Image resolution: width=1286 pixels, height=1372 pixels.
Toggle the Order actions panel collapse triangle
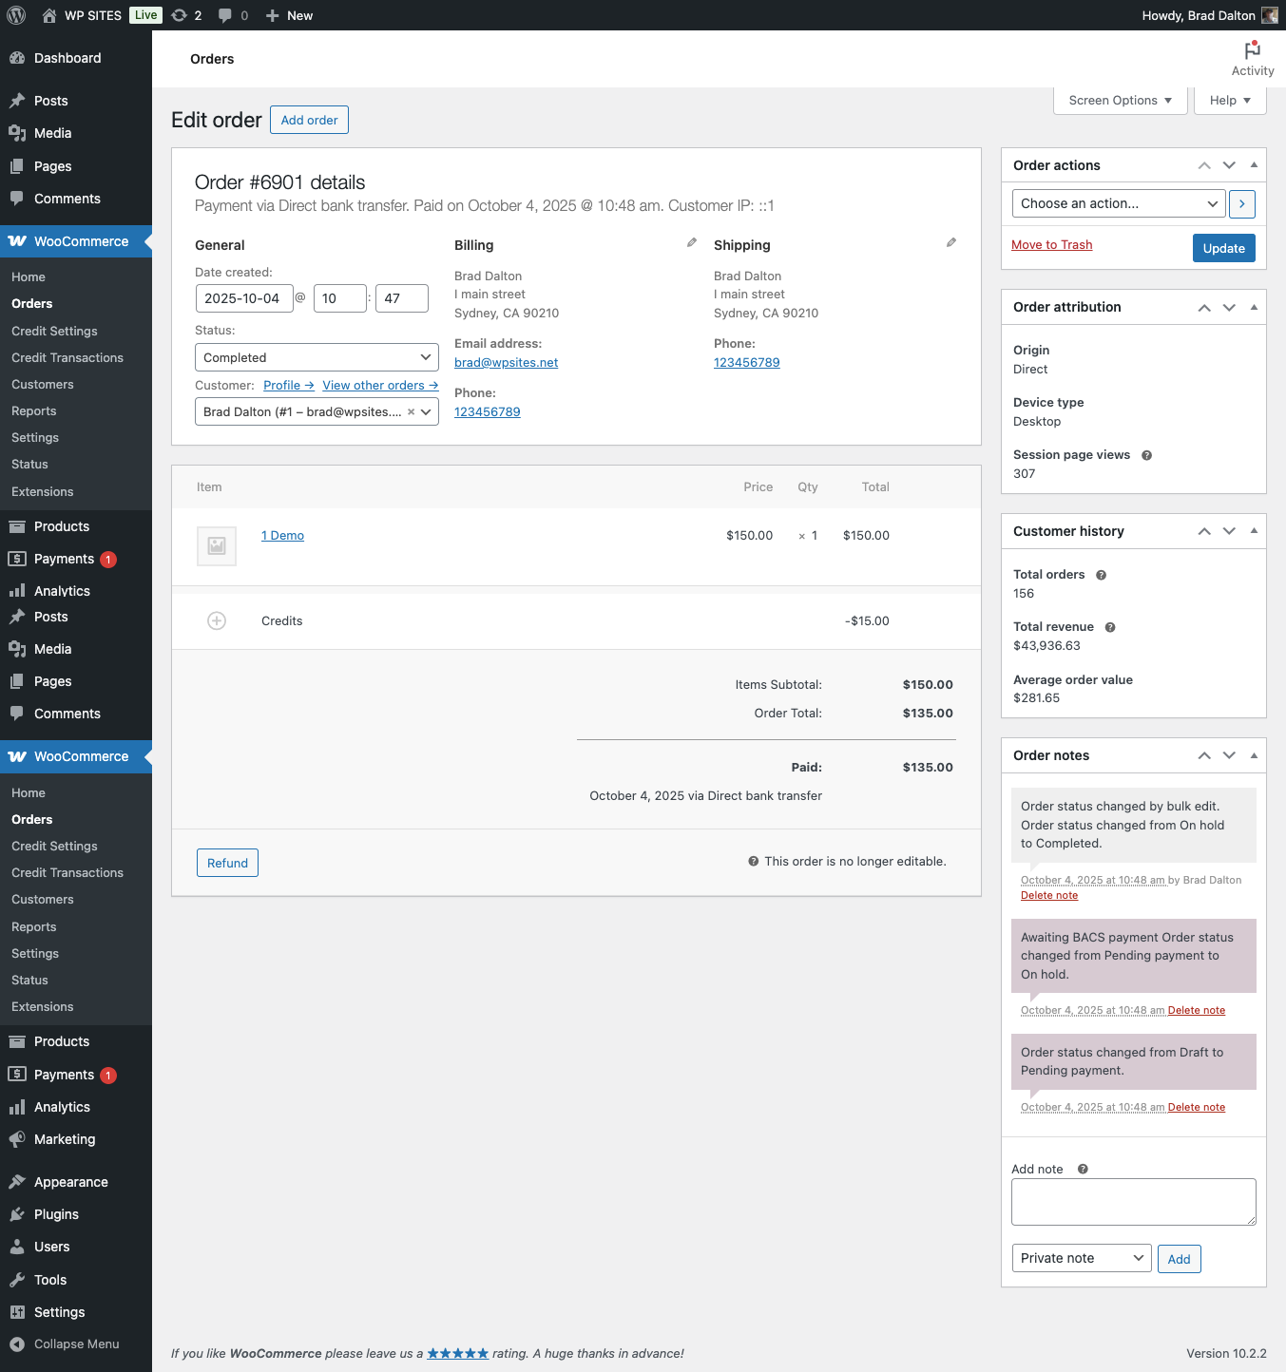pyautogui.click(x=1254, y=165)
